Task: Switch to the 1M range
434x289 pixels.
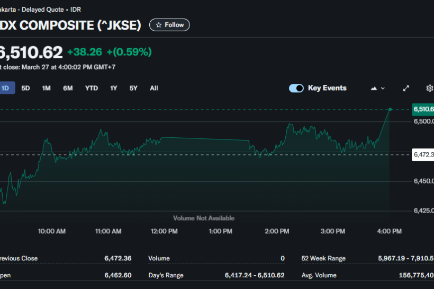Action: [46, 88]
